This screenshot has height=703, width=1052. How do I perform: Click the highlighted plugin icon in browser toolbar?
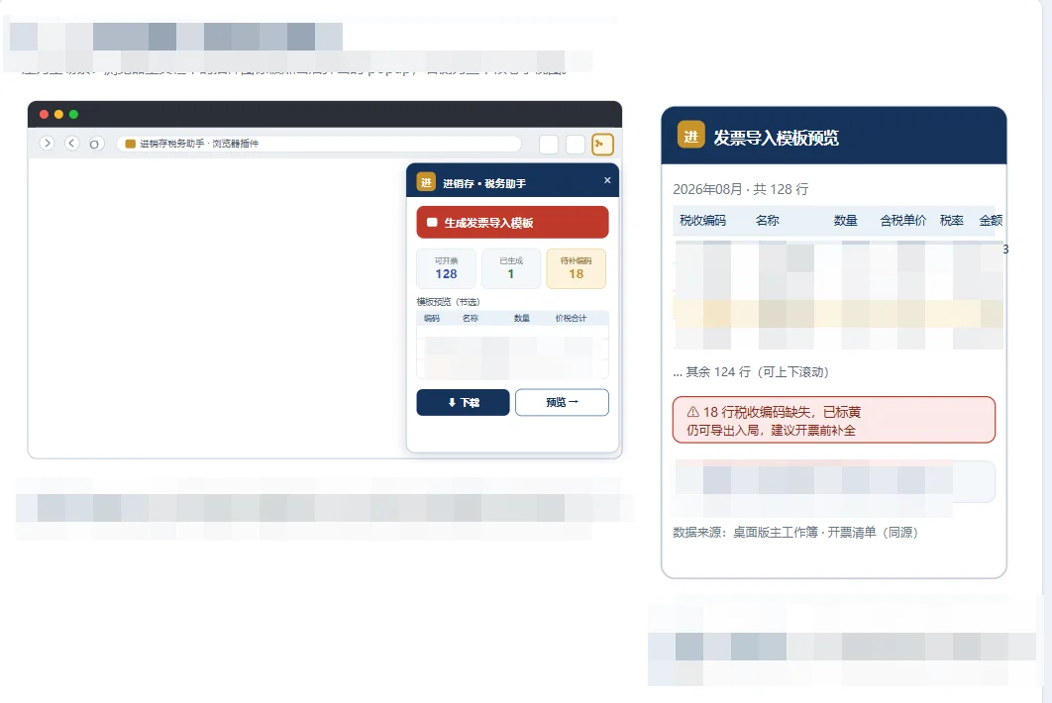click(602, 145)
